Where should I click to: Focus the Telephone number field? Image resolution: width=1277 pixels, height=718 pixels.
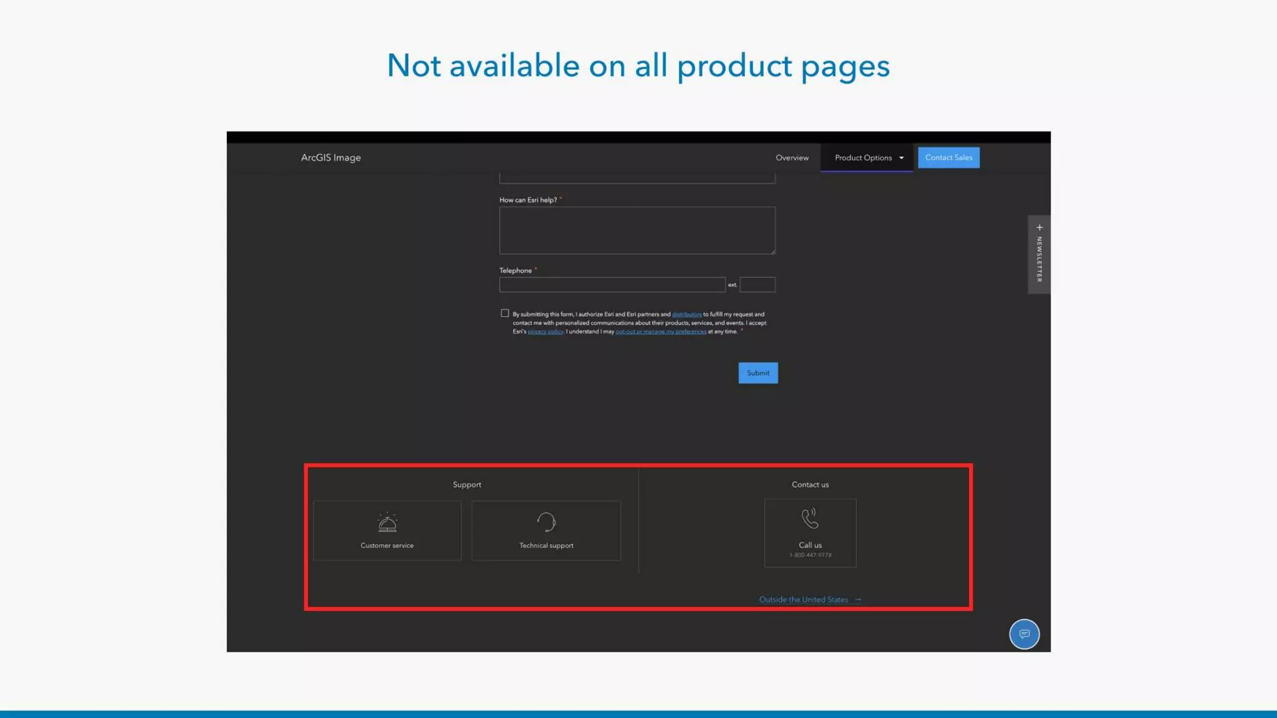[x=612, y=285]
